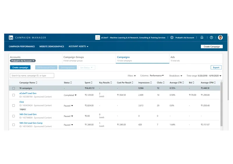
Task: Remove the Prakash's Ad Account filter chip
Action: (x=33, y=61)
